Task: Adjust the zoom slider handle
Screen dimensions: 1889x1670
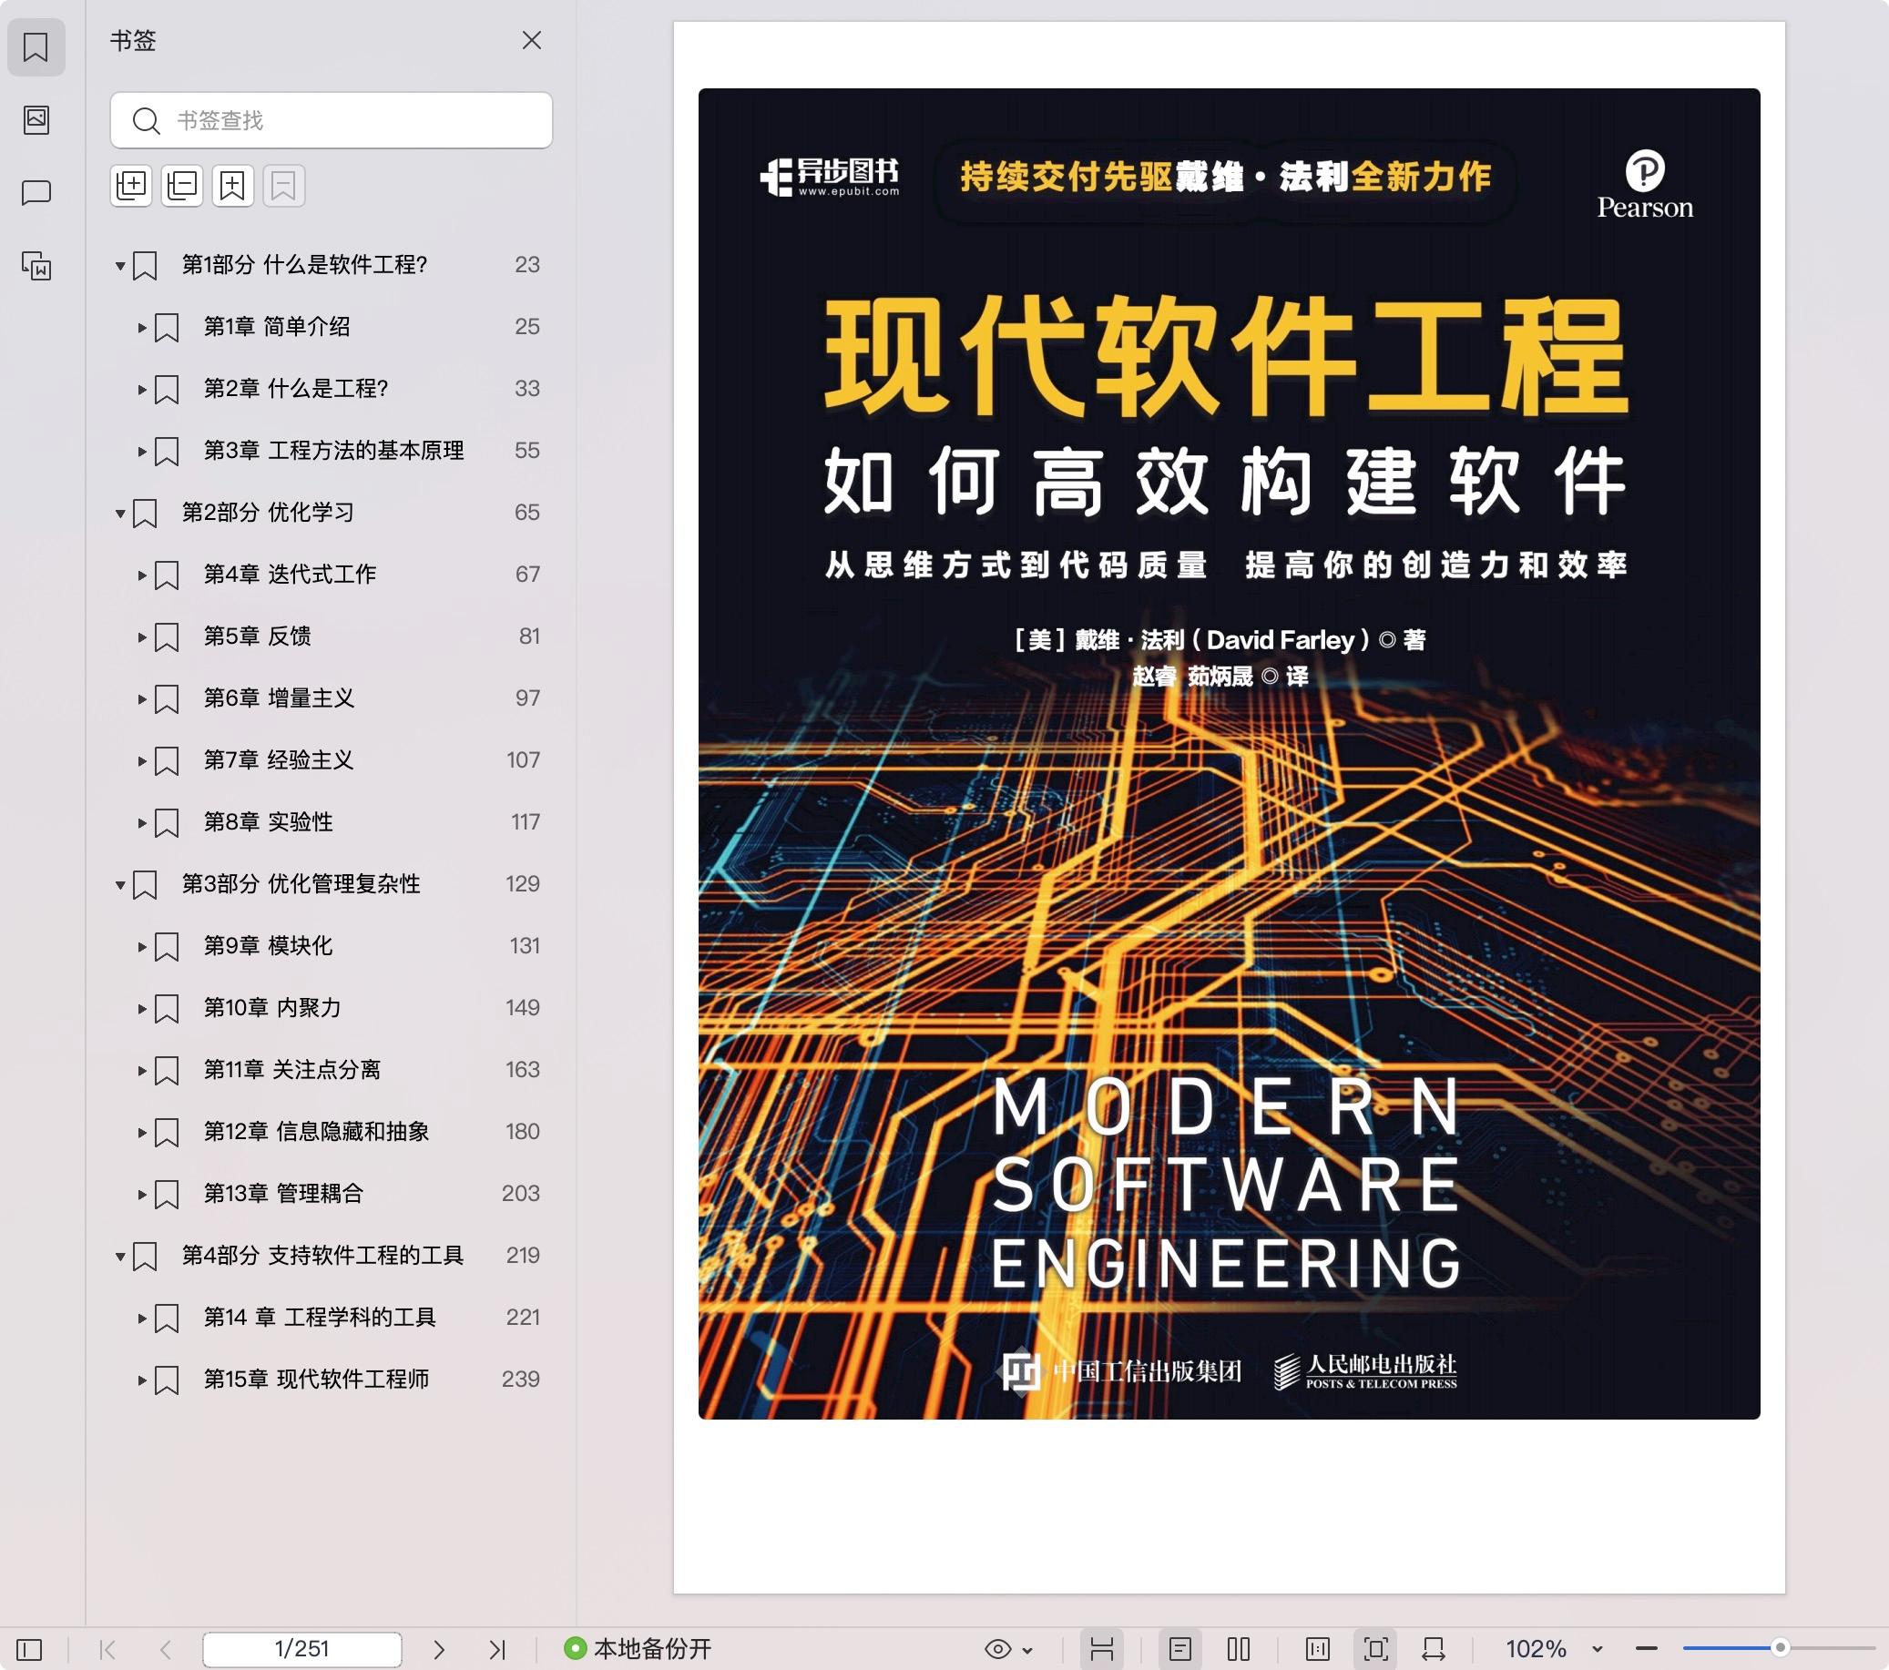Action: (x=1780, y=1648)
